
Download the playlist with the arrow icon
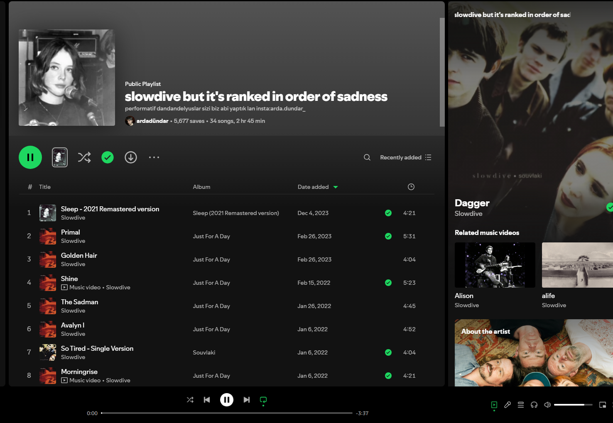131,157
